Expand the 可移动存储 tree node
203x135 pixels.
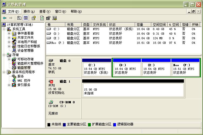pyautogui.click(x=9, y=59)
